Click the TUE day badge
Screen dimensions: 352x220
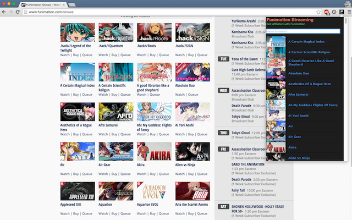(x=223, y=59)
